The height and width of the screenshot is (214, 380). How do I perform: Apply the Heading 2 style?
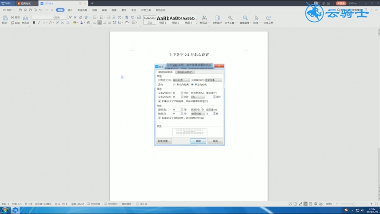pyautogui.click(x=175, y=19)
